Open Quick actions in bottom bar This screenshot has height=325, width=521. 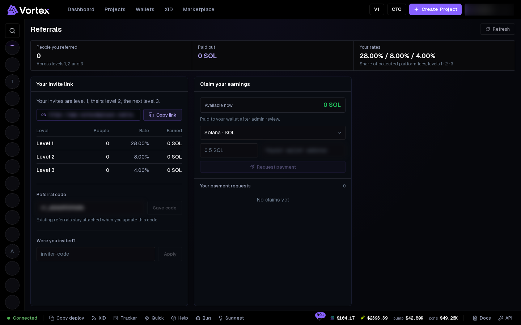[x=154, y=318]
